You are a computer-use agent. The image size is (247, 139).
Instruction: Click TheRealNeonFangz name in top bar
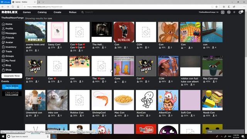click(208, 12)
